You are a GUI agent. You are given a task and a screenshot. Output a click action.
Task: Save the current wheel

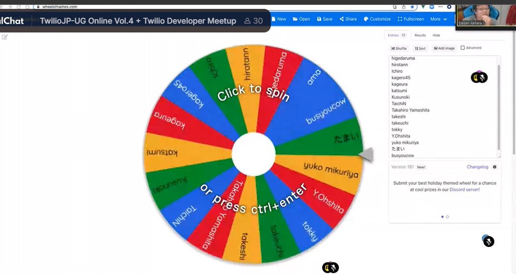click(325, 19)
